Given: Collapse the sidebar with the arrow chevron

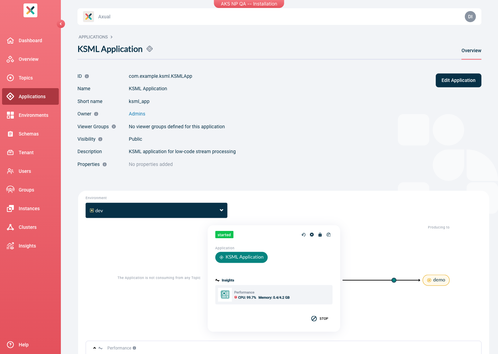Looking at the screenshot, I should coord(61,24).
